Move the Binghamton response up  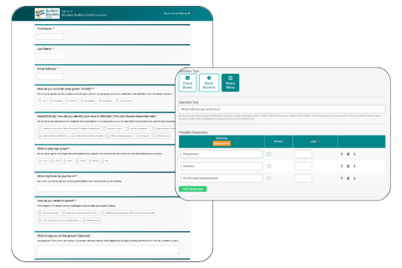coord(342,154)
